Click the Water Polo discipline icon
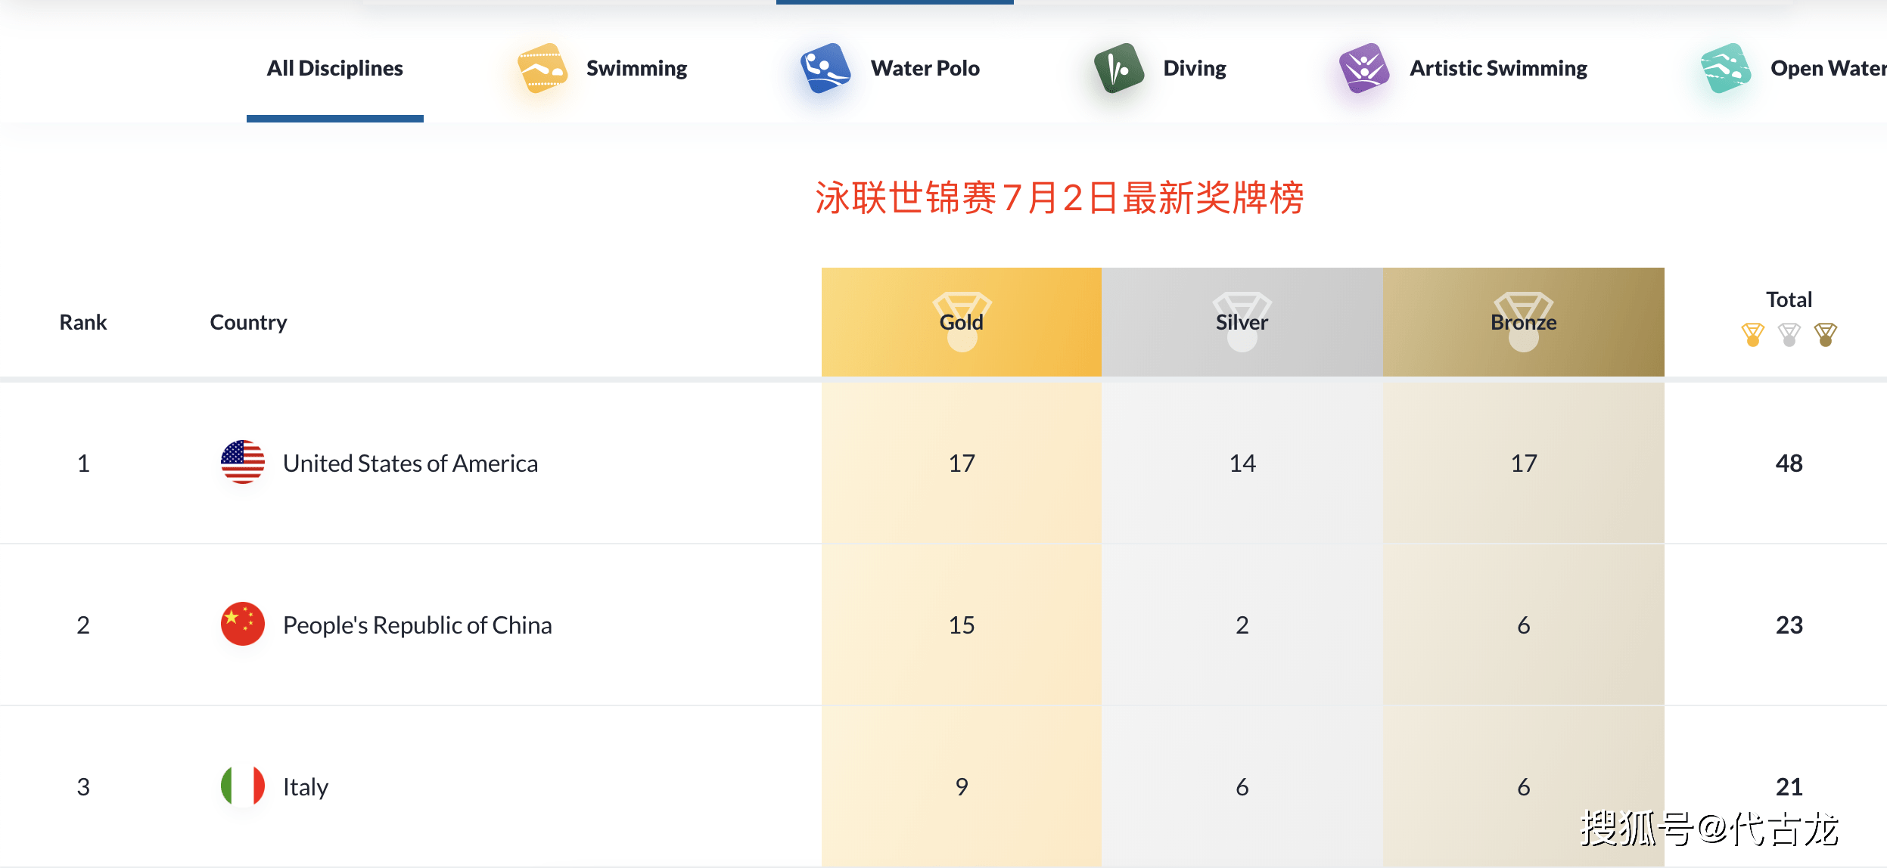1887x868 pixels. pos(825,68)
